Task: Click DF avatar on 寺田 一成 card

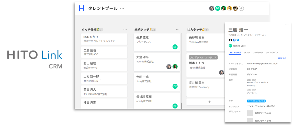Action: [x=175, y=86]
